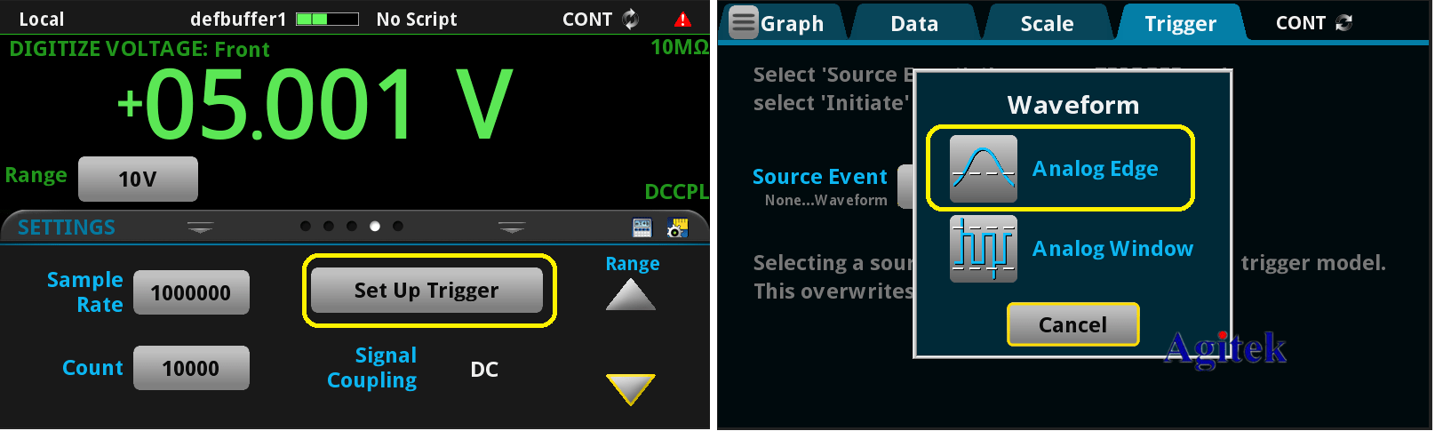
Task: Click the defbuffer1 buffer name
Action: (x=238, y=20)
